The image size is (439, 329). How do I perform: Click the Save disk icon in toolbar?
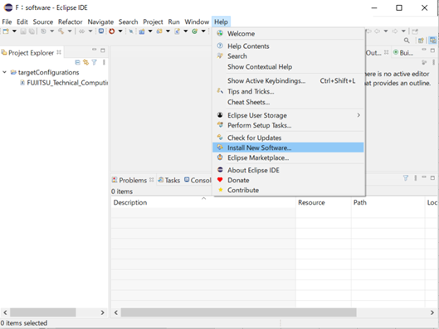tap(23, 31)
